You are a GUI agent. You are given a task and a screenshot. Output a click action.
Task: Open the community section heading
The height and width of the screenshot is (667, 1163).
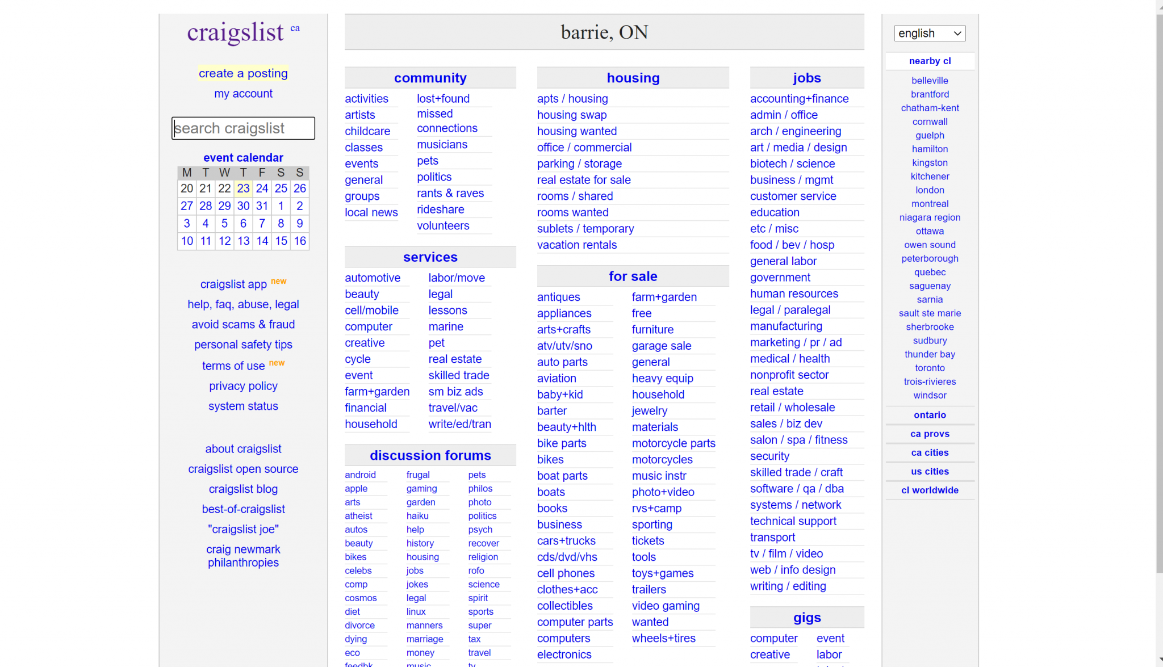430,78
